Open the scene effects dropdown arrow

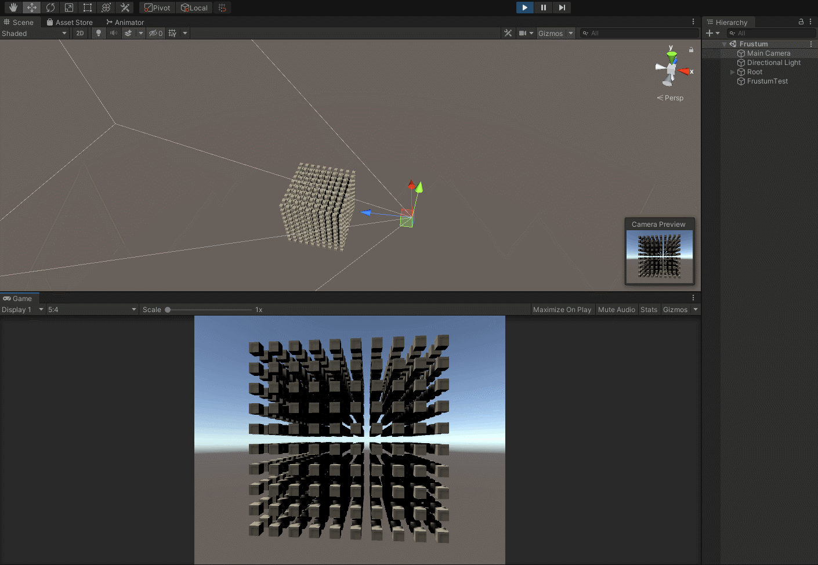pos(140,33)
